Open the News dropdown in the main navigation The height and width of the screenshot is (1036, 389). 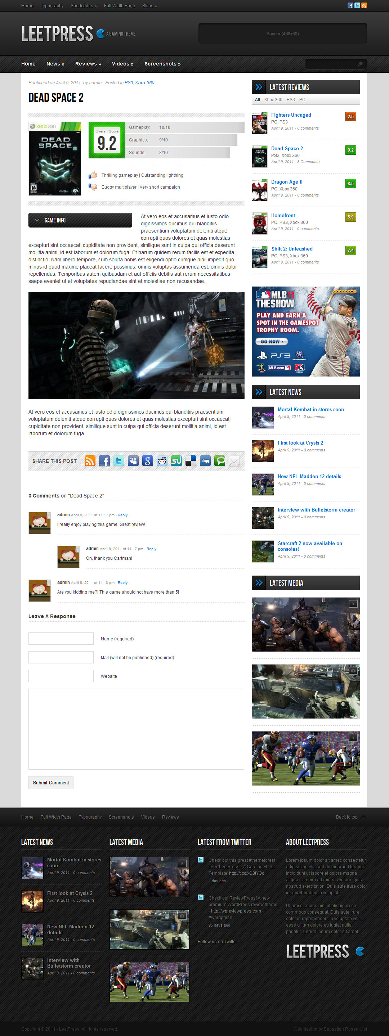(55, 64)
